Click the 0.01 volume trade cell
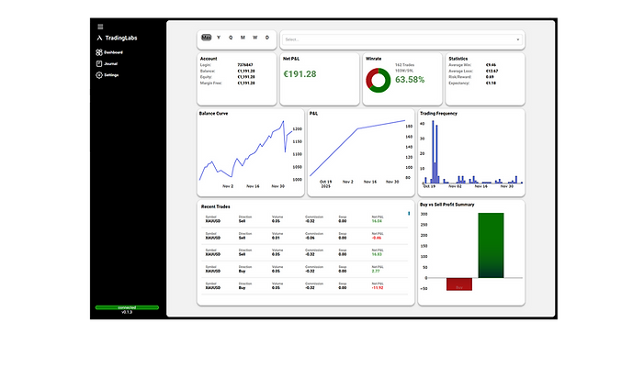The width and height of the screenshot is (644, 367). (276, 238)
